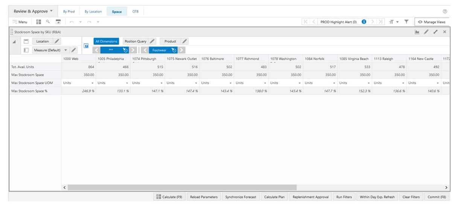Click the edit pencil icon in view header
This screenshot has height=207, width=454.
[426, 32]
